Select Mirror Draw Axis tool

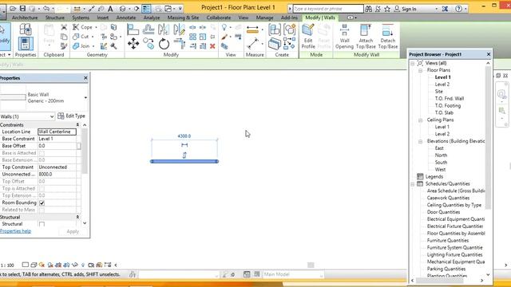(x=179, y=29)
